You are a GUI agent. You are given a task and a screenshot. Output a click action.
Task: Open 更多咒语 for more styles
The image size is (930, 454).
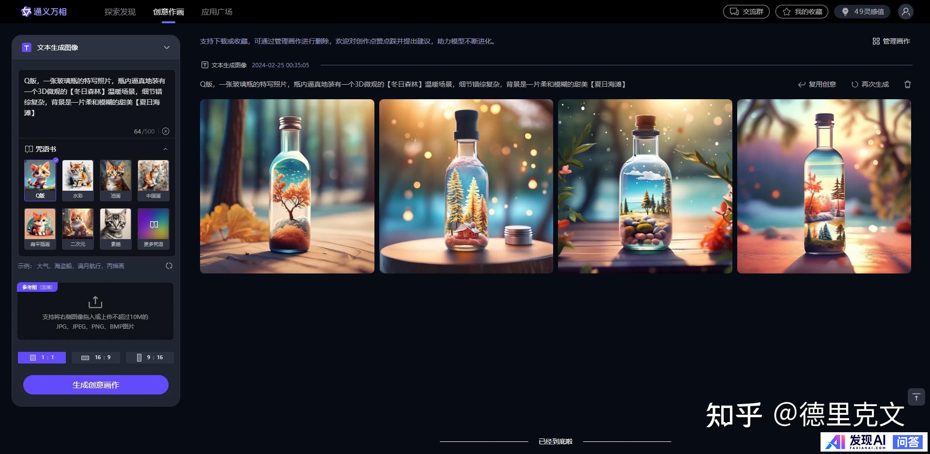tap(153, 228)
